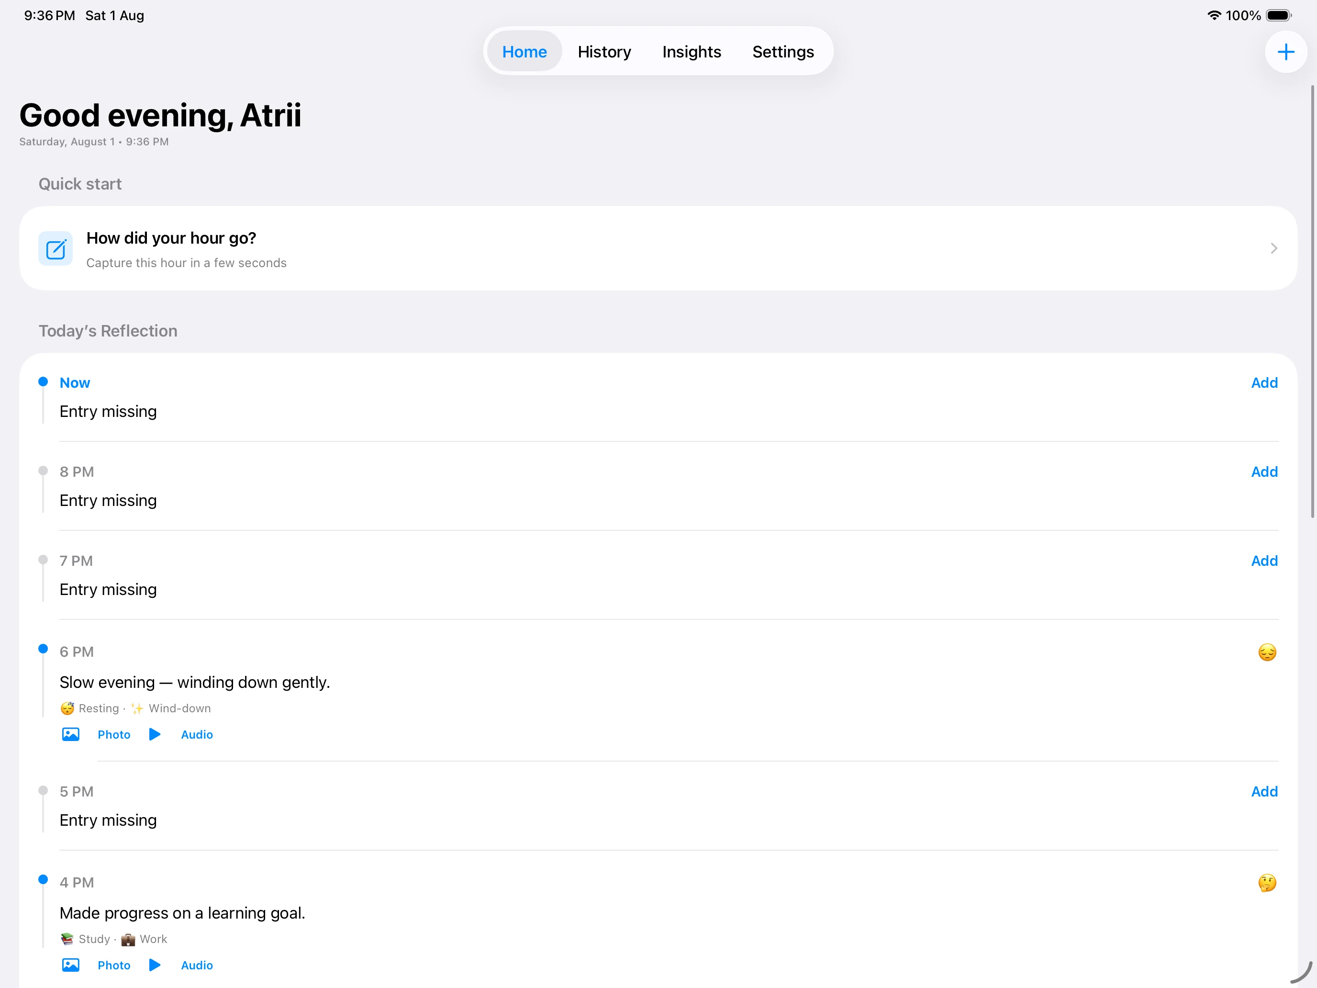Expand the 'How did your hour go?' chevron
The width and height of the screenshot is (1317, 988).
1273,248
